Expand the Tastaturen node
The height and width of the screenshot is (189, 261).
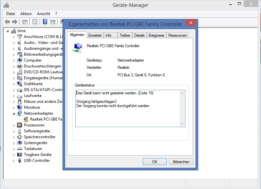[14, 149]
